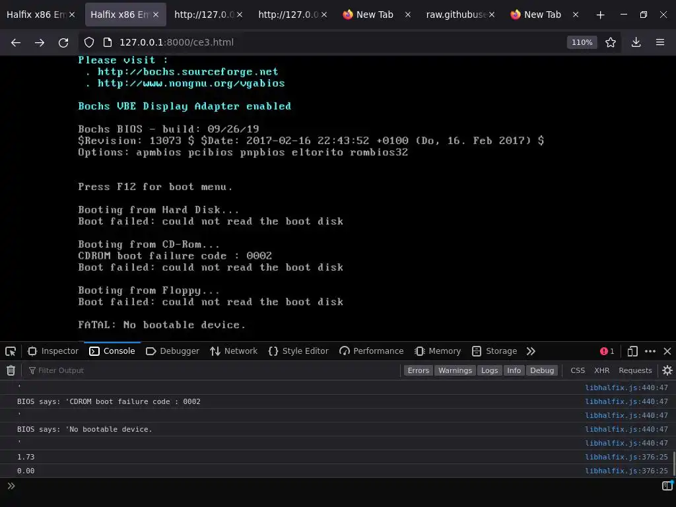This screenshot has width=676, height=507.
Task: Toggle Errors filter in console
Action: [418, 370]
